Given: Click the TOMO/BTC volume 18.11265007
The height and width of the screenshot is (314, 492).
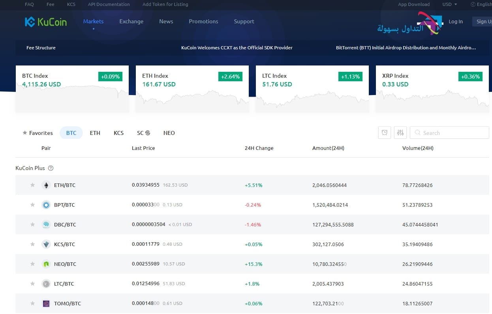Looking at the screenshot, I should [417, 303].
